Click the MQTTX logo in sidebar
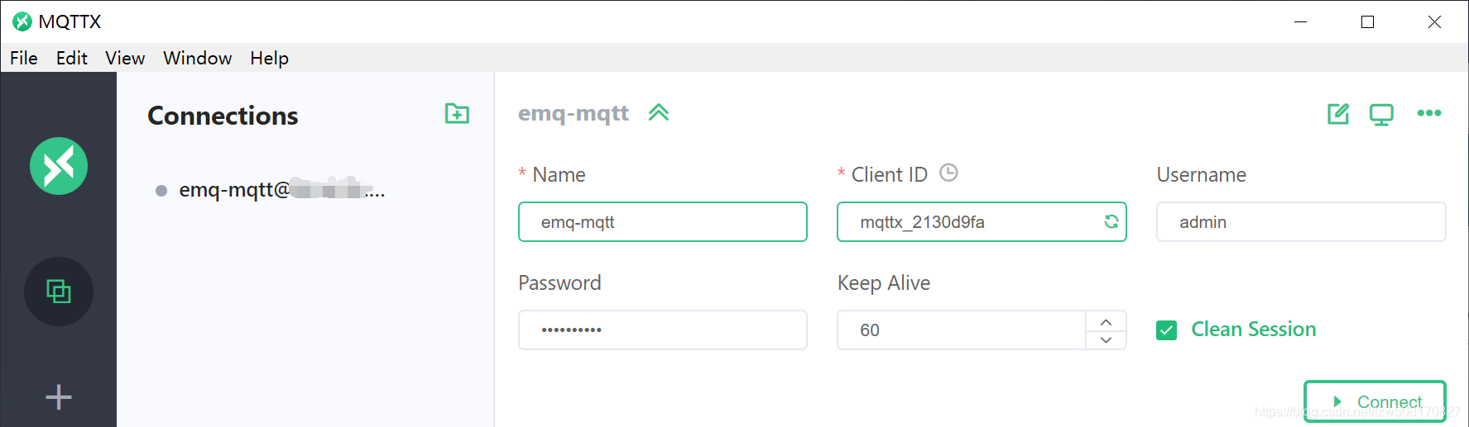 [59, 166]
